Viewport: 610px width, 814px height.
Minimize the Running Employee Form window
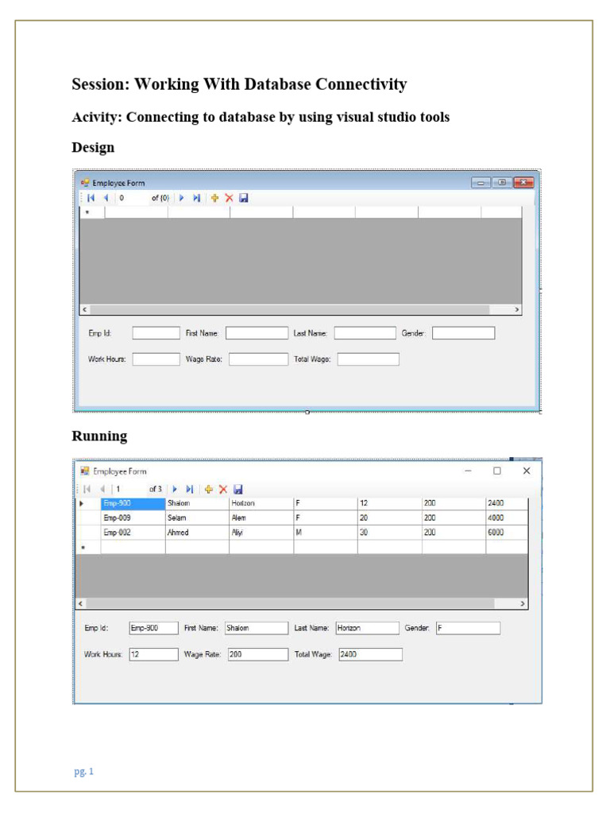coord(469,471)
